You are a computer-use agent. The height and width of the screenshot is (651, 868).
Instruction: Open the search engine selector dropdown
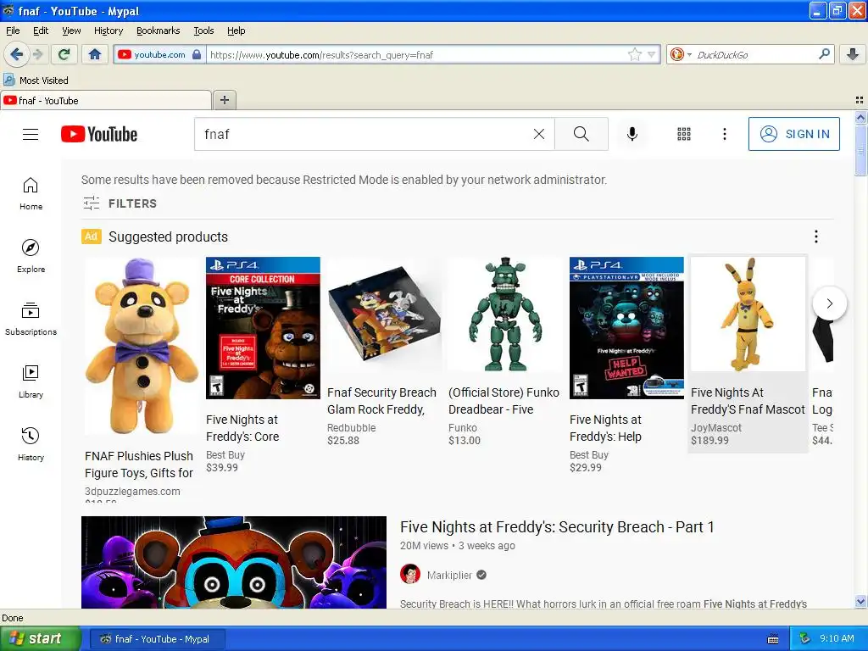(x=681, y=54)
